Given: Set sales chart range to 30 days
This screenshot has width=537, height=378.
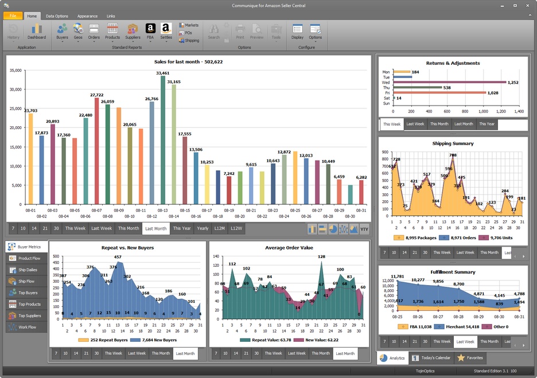Looking at the screenshot, I should 56,228.
